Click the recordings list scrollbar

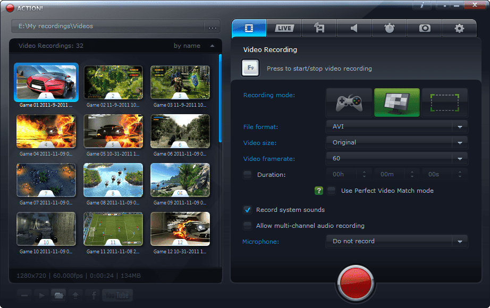pyautogui.click(x=221, y=98)
